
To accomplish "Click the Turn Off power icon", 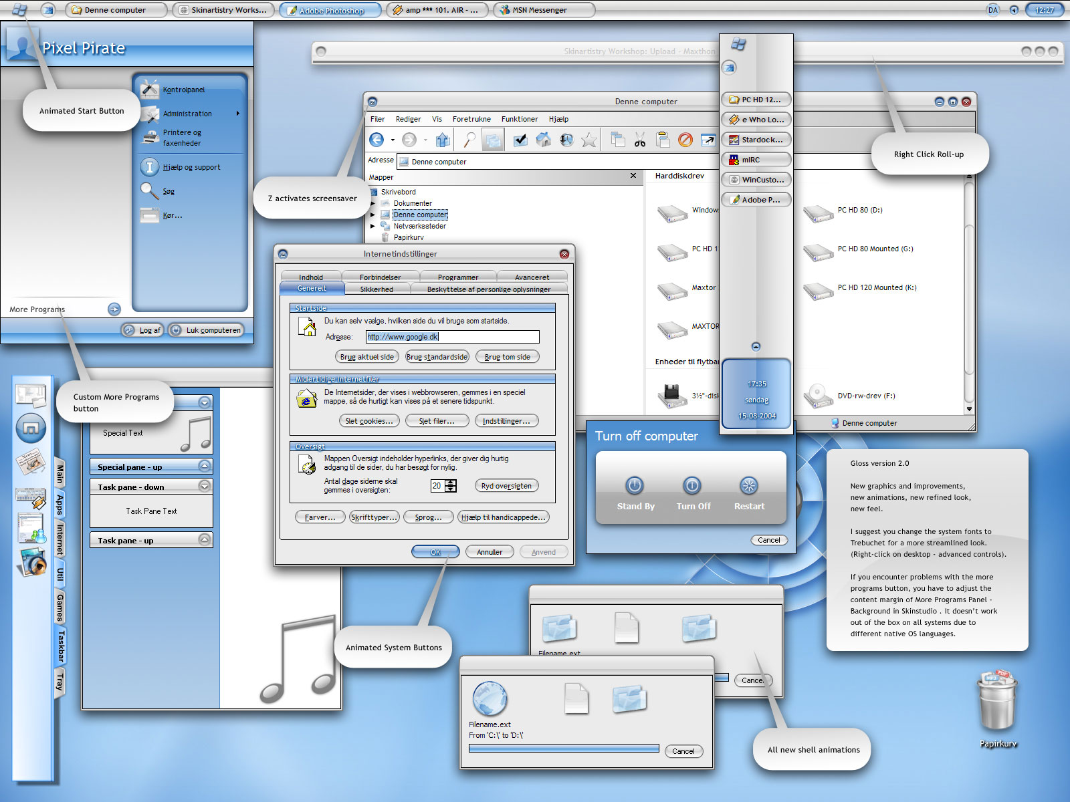I will (692, 485).
